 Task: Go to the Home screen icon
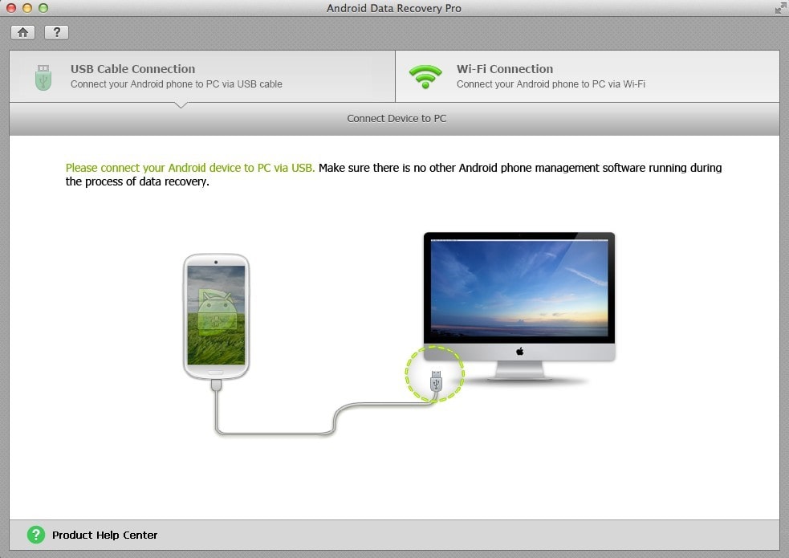[22, 33]
